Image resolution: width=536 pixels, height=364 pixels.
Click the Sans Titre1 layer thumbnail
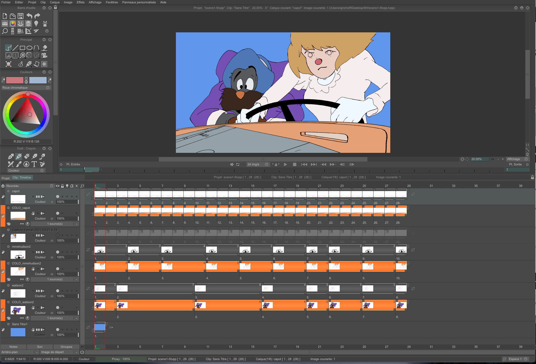[x=18, y=332]
